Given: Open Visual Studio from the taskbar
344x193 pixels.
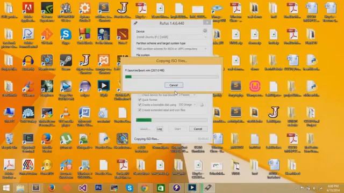Looking at the screenshot, I should pos(83,188).
